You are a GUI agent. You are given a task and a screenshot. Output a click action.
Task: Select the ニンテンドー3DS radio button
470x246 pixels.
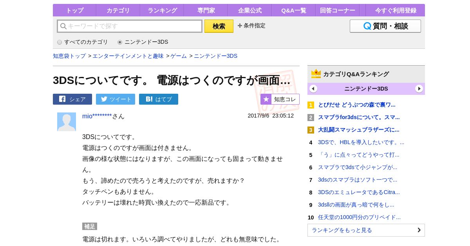click(x=120, y=42)
